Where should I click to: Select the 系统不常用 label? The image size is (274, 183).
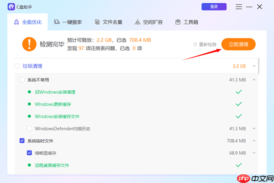coord(38,80)
